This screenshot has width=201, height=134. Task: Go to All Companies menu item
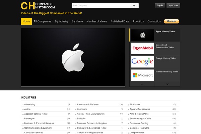(x=43, y=21)
